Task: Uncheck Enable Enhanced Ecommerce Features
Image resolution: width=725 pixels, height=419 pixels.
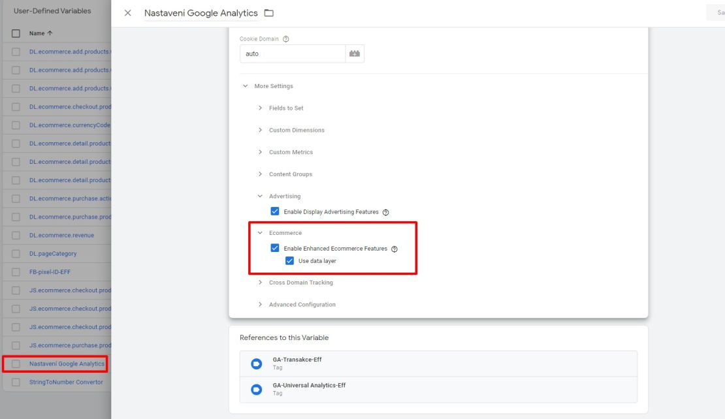Action: coord(274,248)
